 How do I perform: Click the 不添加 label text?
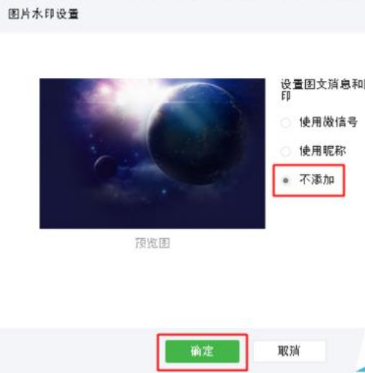tap(317, 180)
